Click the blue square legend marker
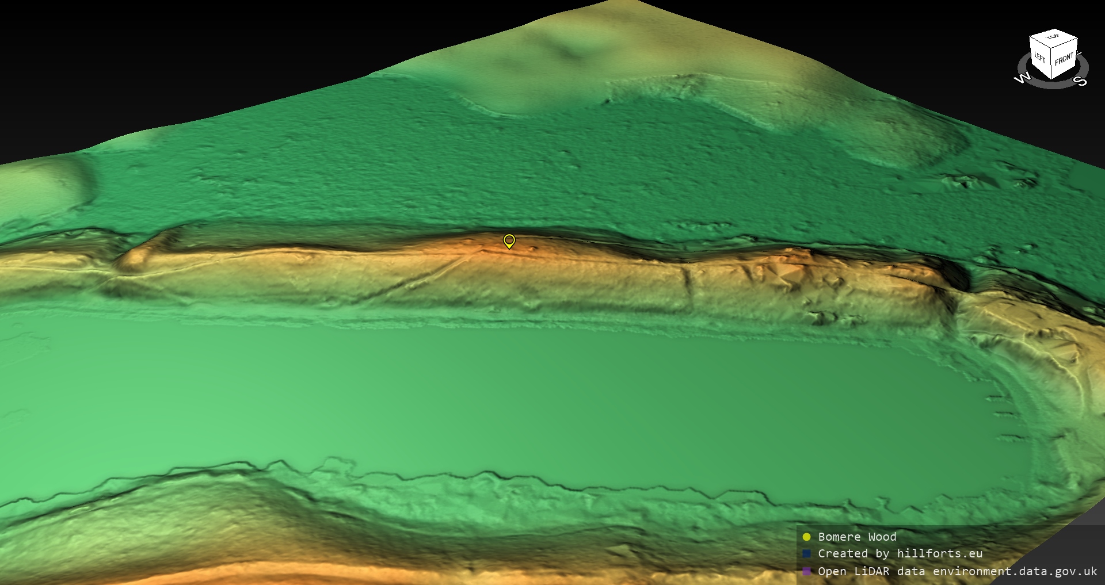The height and width of the screenshot is (585, 1105). (806, 553)
